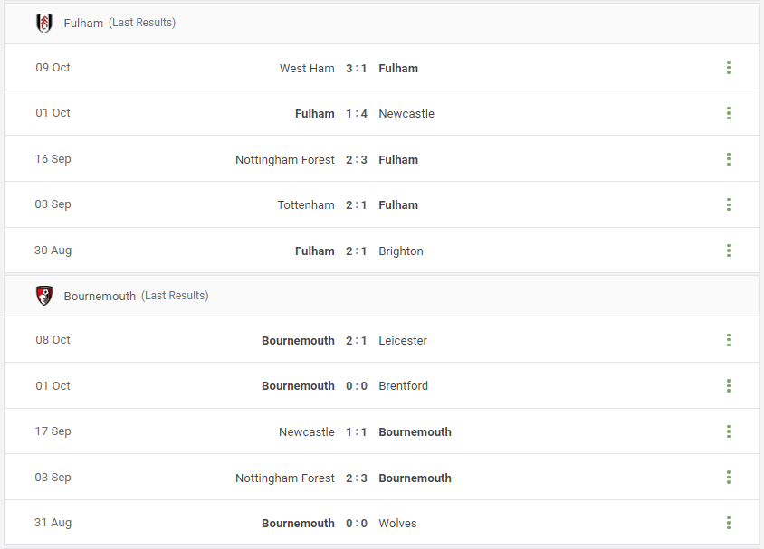This screenshot has height=549, width=764.
Task: Open more options for West Ham vs Fulham match
Action: pyautogui.click(x=729, y=68)
